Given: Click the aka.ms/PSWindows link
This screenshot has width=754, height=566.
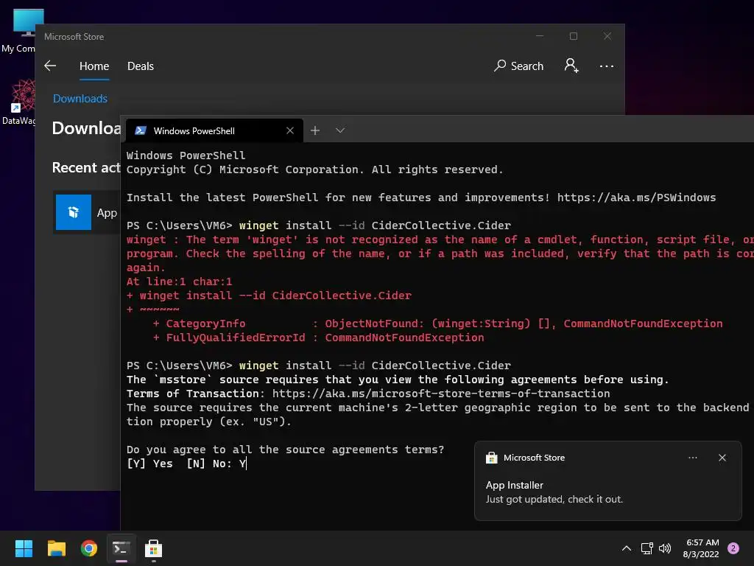Looking at the screenshot, I should pos(636,198).
